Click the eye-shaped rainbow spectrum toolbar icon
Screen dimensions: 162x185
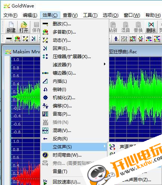tap(149, 39)
